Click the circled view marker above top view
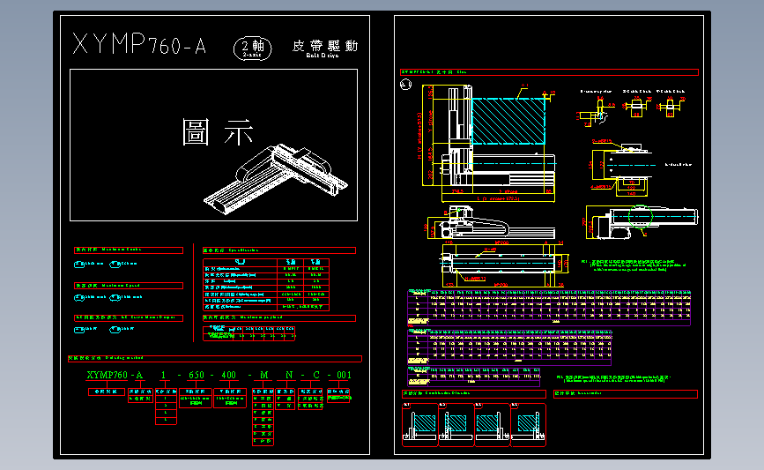The height and width of the screenshot is (470, 764). (x=405, y=85)
